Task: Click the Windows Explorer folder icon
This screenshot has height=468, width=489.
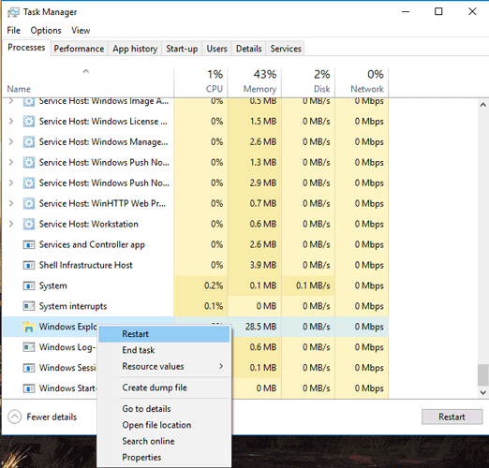Action: (x=29, y=327)
